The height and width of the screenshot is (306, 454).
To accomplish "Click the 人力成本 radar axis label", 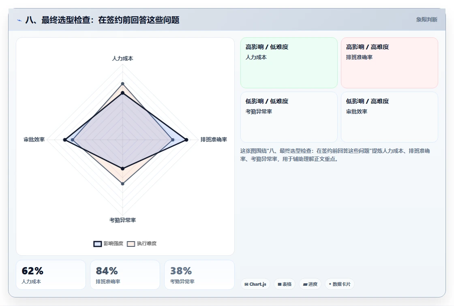I will (x=122, y=58).
